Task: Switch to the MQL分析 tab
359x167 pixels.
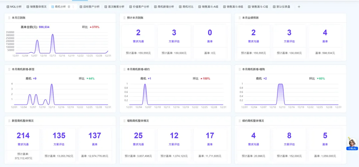Action: [14, 7]
